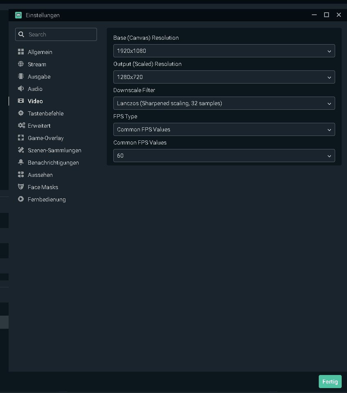Image resolution: width=347 pixels, height=393 pixels.
Task: Click the Allgemein grid icon in sidebar
Action: 21,52
